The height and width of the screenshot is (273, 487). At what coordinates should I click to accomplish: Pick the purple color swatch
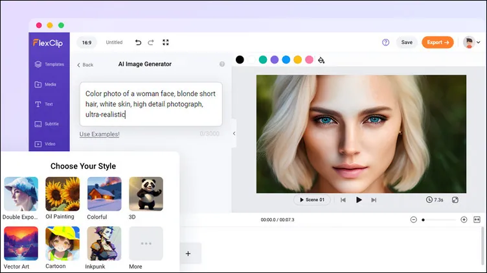tap(275, 60)
